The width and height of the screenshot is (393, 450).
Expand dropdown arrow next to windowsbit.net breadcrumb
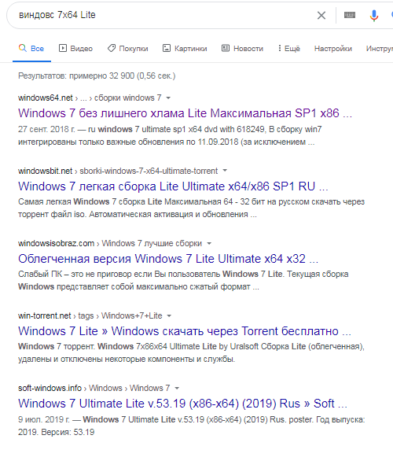pyautogui.click(x=225, y=171)
